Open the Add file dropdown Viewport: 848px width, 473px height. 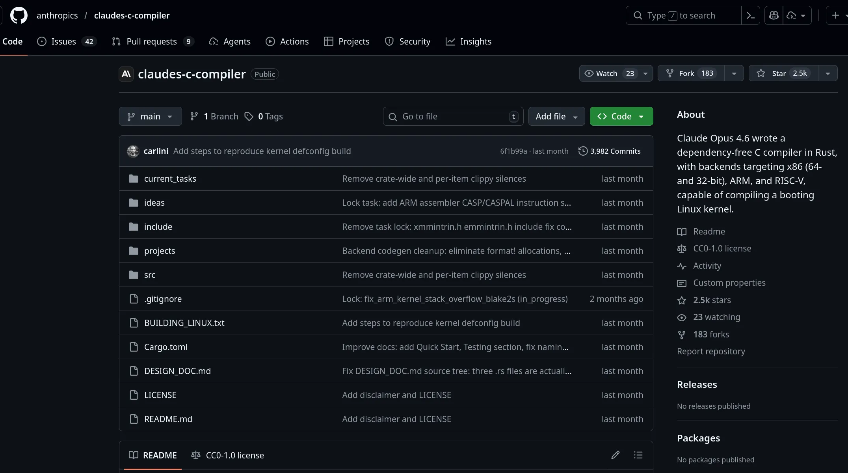click(x=556, y=116)
